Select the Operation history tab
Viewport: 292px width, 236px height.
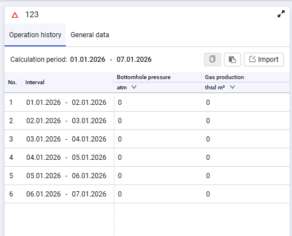coord(35,35)
